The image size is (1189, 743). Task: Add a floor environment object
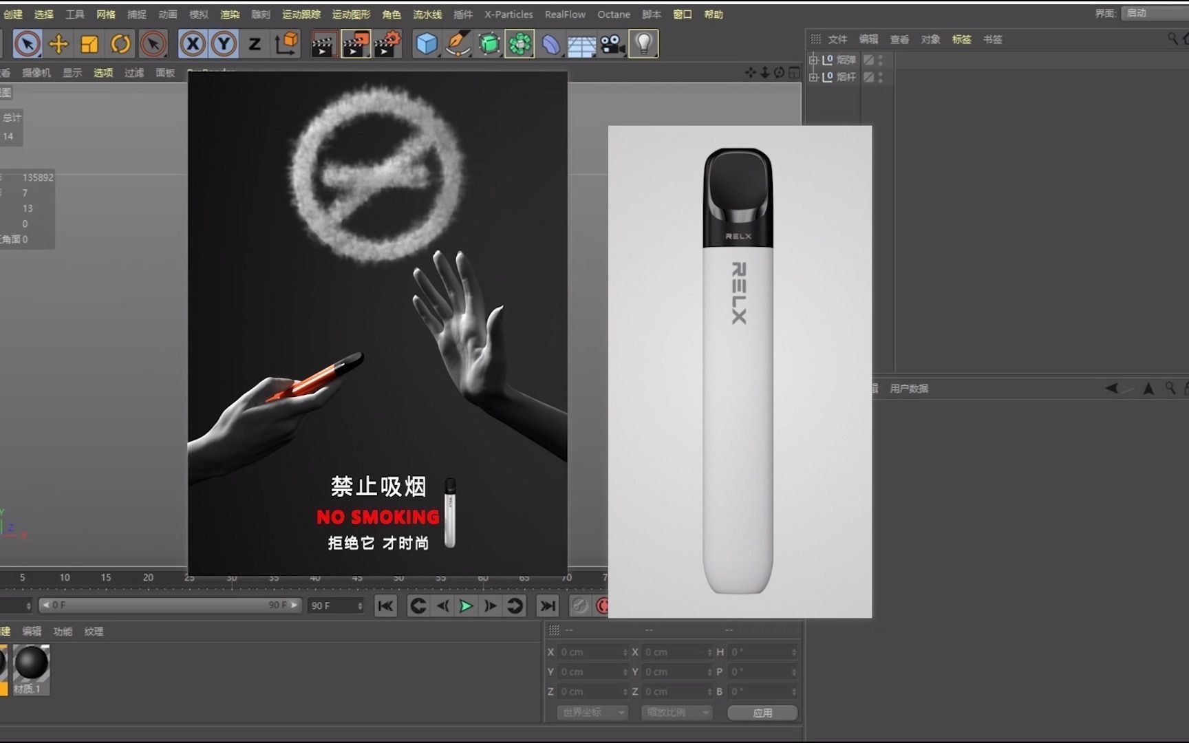tap(581, 45)
